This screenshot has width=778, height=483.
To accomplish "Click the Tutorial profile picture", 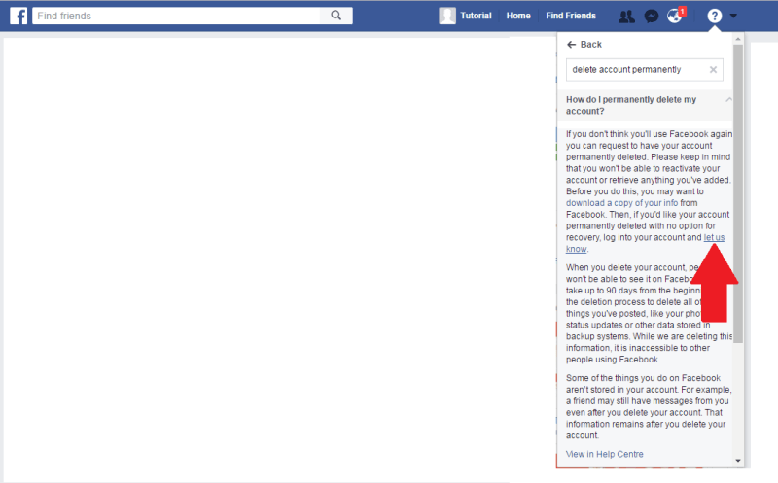I will (x=447, y=16).
